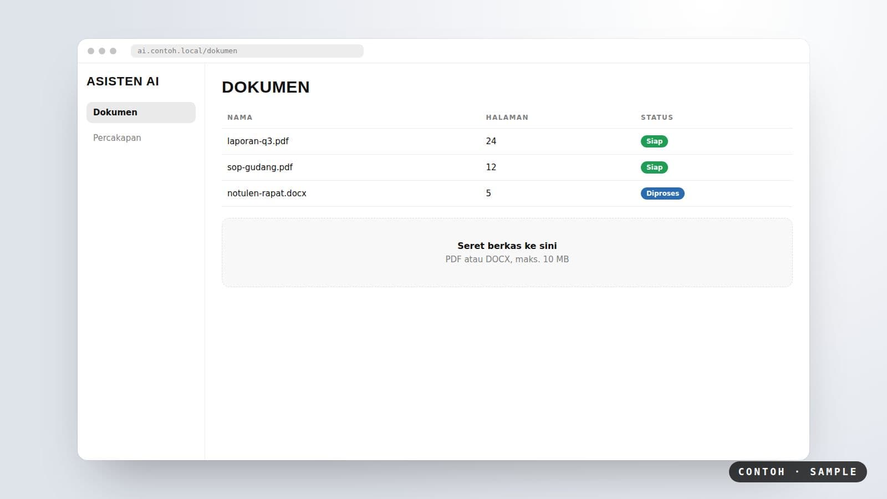
Task: Select the file laporan-q3.pdf
Action: pyautogui.click(x=258, y=141)
